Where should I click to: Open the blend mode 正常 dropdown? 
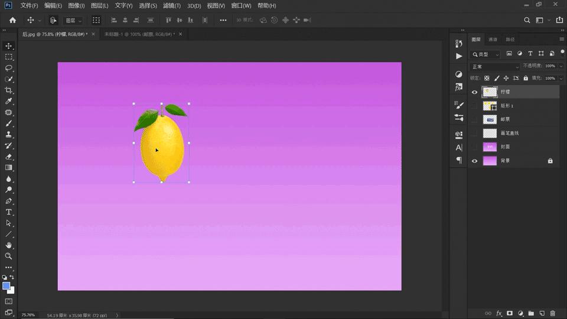pyautogui.click(x=495, y=67)
